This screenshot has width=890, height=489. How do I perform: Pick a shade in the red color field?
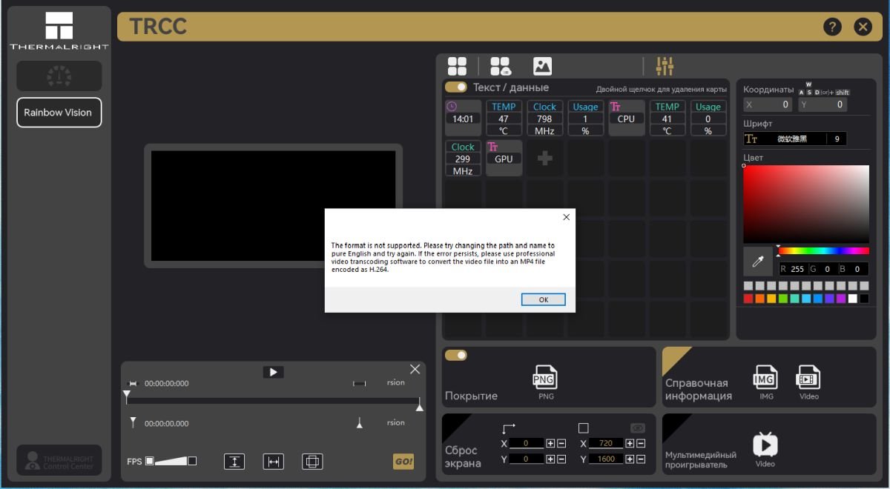click(806, 204)
